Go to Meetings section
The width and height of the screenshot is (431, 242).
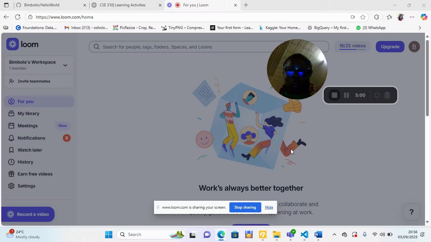[x=39, y=126]
